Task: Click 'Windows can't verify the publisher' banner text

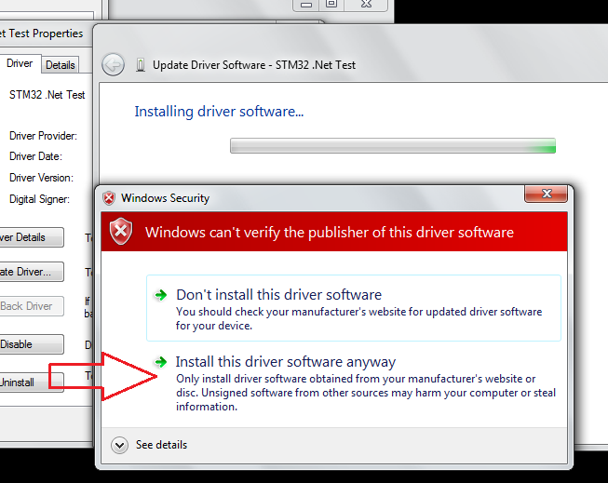Action: [x=330, y=233]
